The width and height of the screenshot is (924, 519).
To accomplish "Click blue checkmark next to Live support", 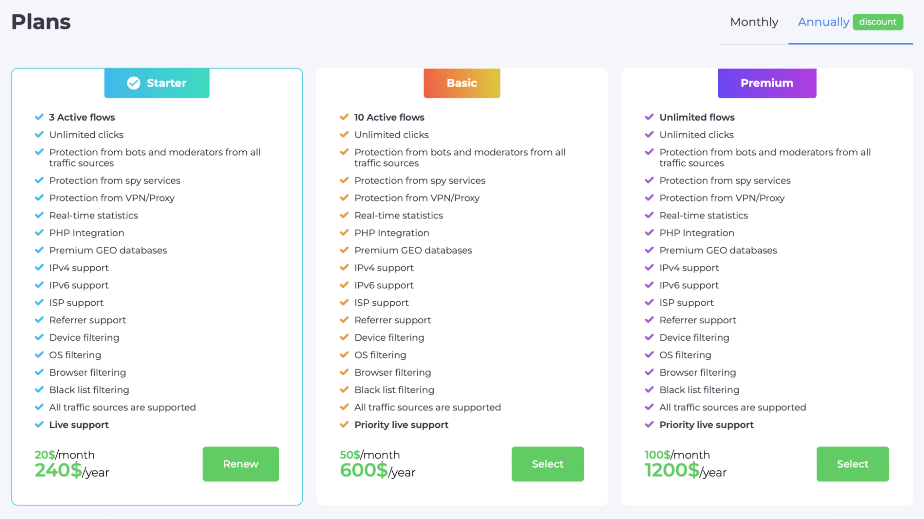I will pos(39,424).
